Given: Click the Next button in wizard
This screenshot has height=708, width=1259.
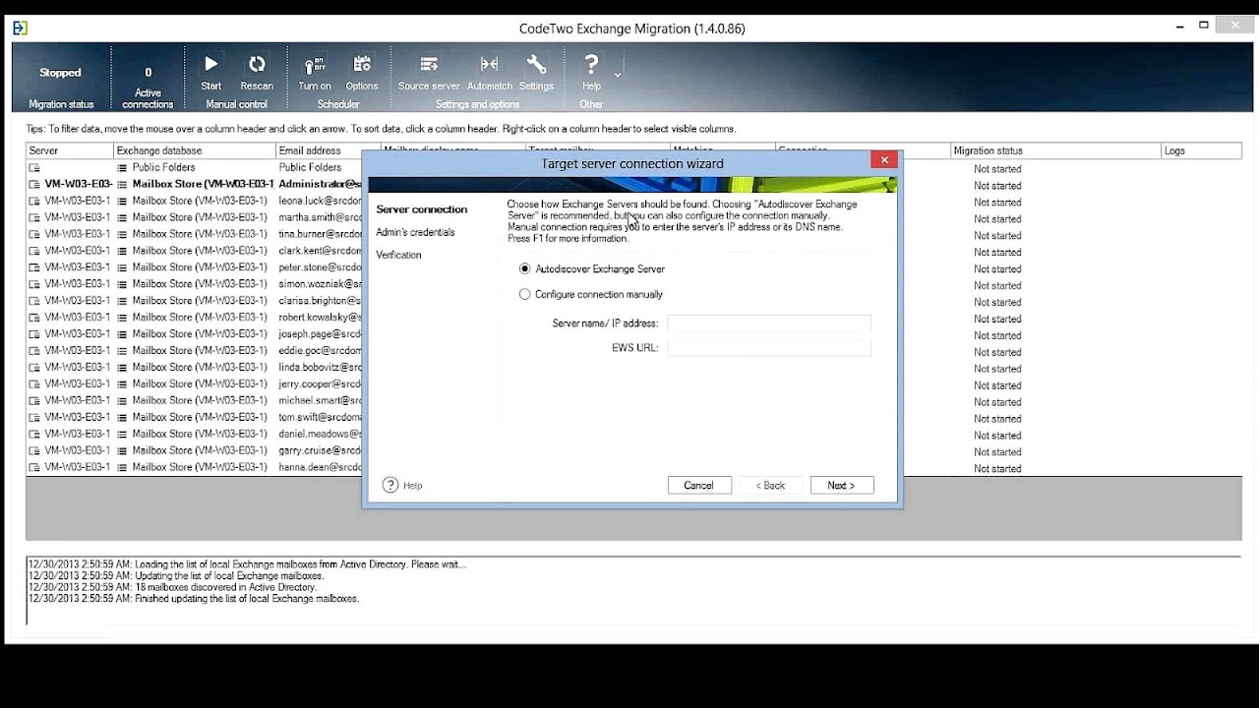Looking at the screenshot, I should point(842,485).
